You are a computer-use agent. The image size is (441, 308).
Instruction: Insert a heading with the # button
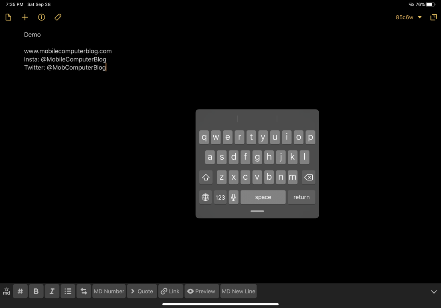tap(20, 291)
